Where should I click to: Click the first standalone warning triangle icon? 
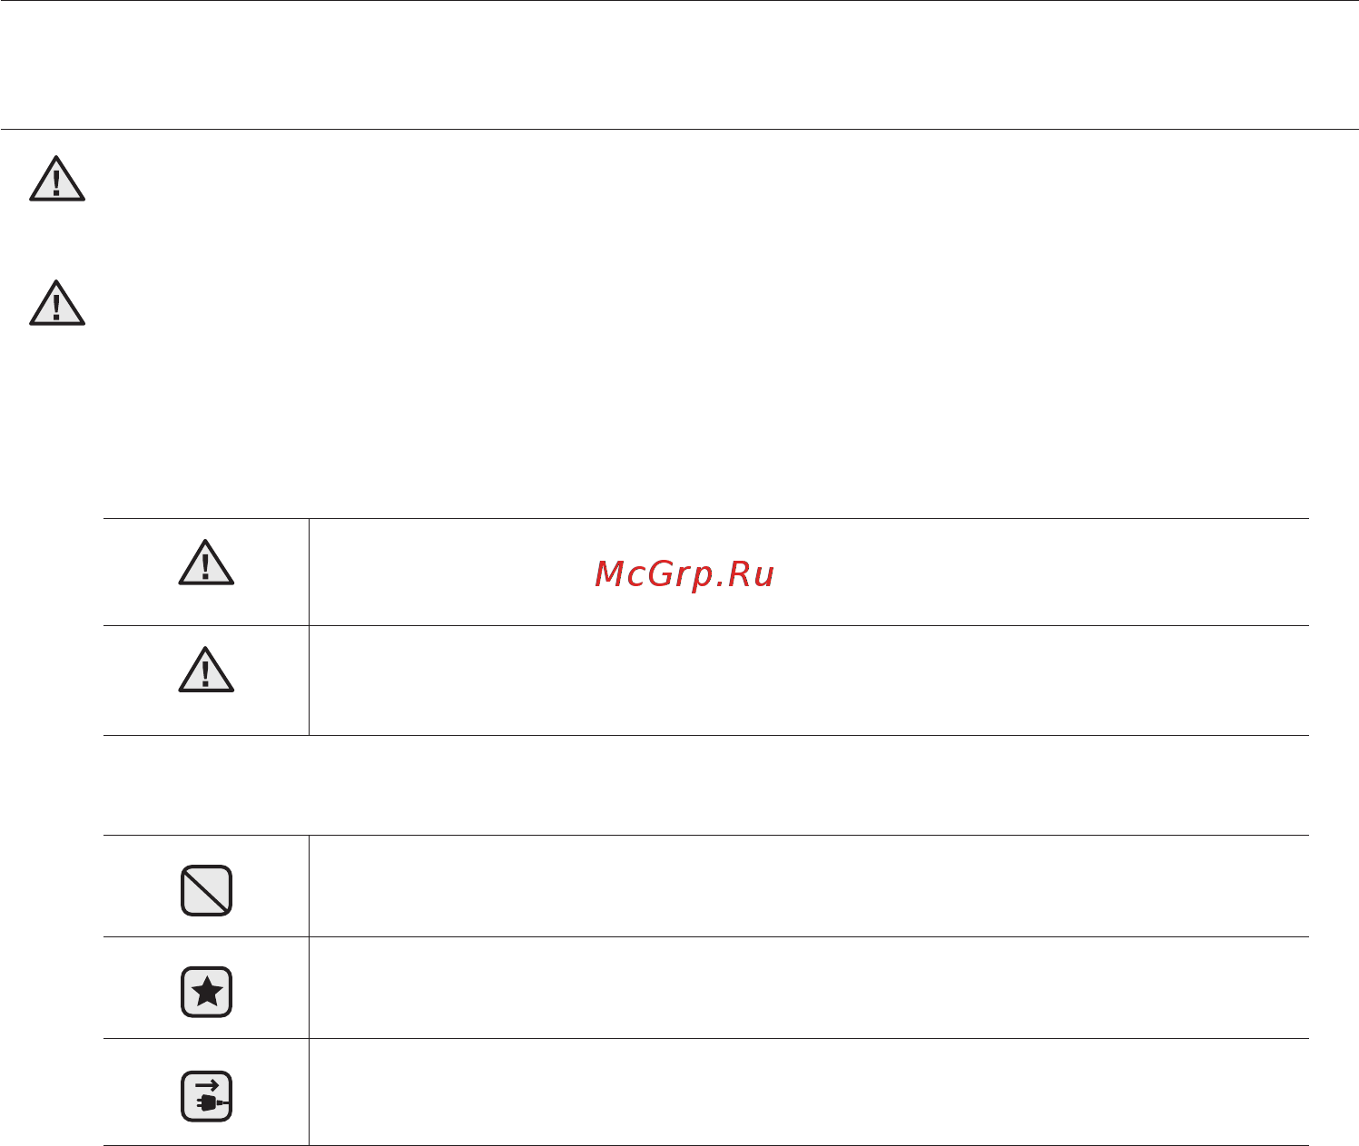[57, 179]
